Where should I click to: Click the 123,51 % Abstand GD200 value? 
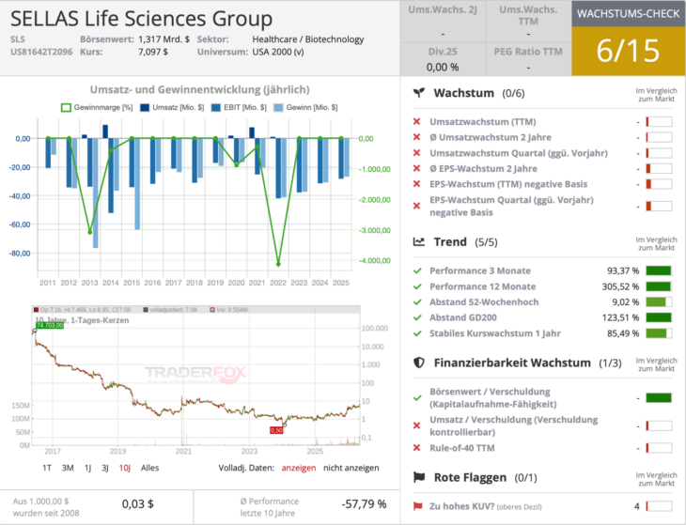tap(620, 317)
